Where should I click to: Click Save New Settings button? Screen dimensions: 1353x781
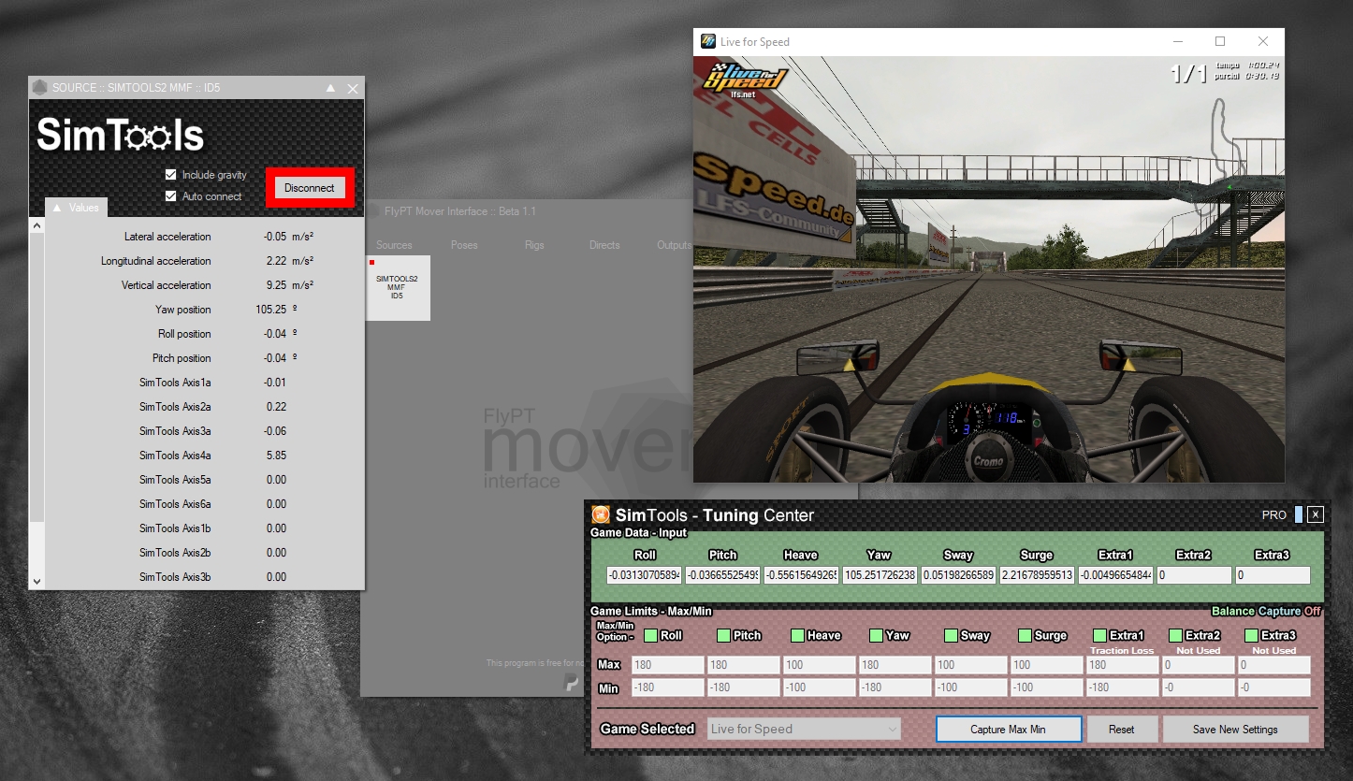point(1235,730)
